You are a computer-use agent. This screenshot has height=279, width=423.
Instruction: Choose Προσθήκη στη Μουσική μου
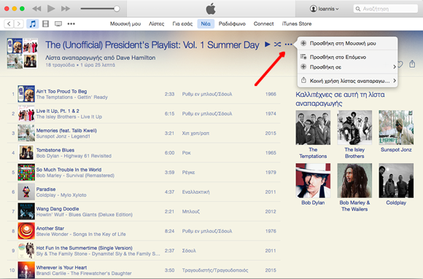tap(347, 44)
